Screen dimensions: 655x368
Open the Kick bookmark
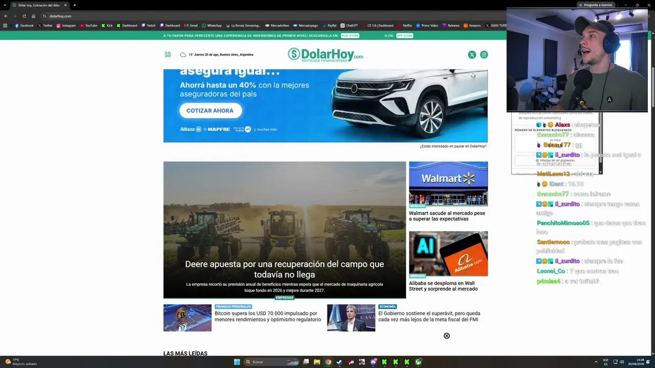pyautogui.click(x=107, y=26)
